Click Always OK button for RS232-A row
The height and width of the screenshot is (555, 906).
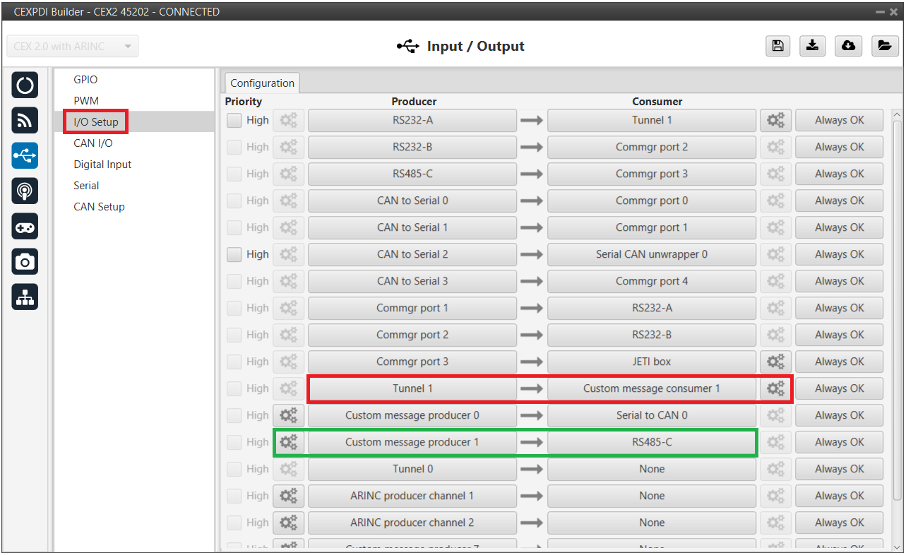click(x=839, y=121)
